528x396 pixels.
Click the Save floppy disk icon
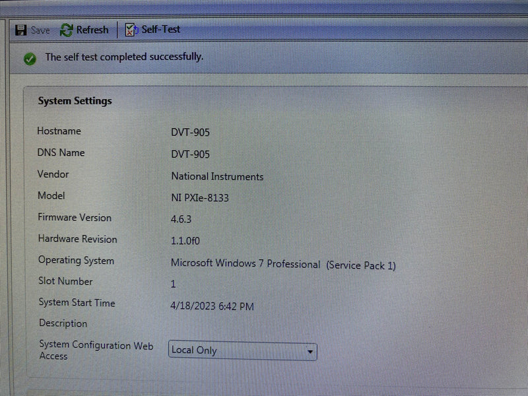click(20, 30)
